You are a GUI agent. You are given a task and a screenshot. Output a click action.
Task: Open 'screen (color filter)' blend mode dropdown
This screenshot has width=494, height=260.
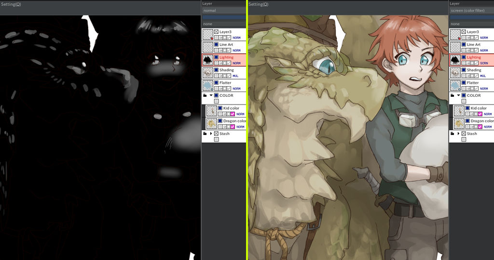[472, 11]
